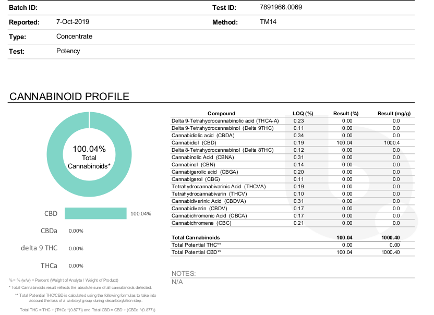Click the Test value Potency
The width and height of the screenshot is (434, 315).
pyautogui.click(x=68, y=51)
